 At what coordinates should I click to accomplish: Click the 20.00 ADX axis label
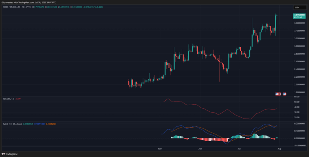tap(297, 117)
